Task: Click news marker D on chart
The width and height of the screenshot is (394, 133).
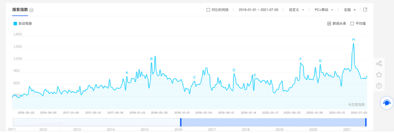Action: (234, 70)
